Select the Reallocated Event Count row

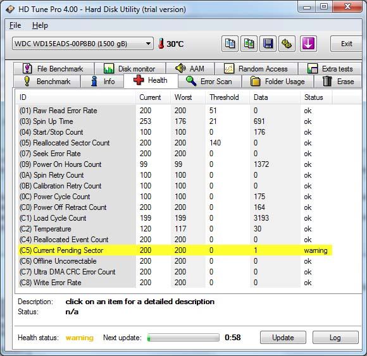(175, 240)
